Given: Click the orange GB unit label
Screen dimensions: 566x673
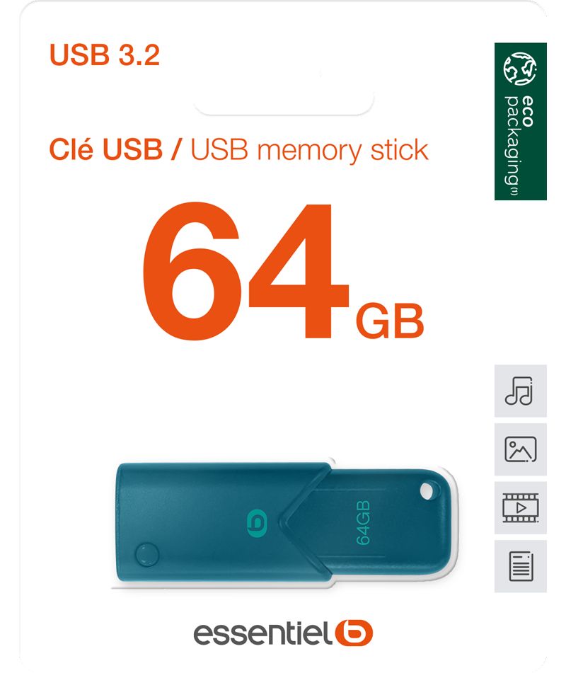Looking at the screenshot, I should 390,321.
